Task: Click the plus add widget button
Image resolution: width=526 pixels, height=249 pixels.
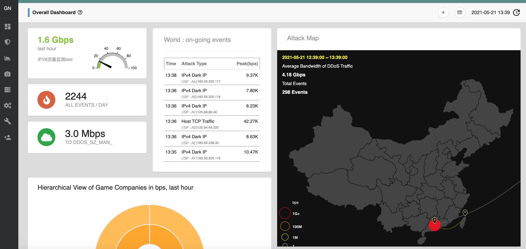Action: 443,12
